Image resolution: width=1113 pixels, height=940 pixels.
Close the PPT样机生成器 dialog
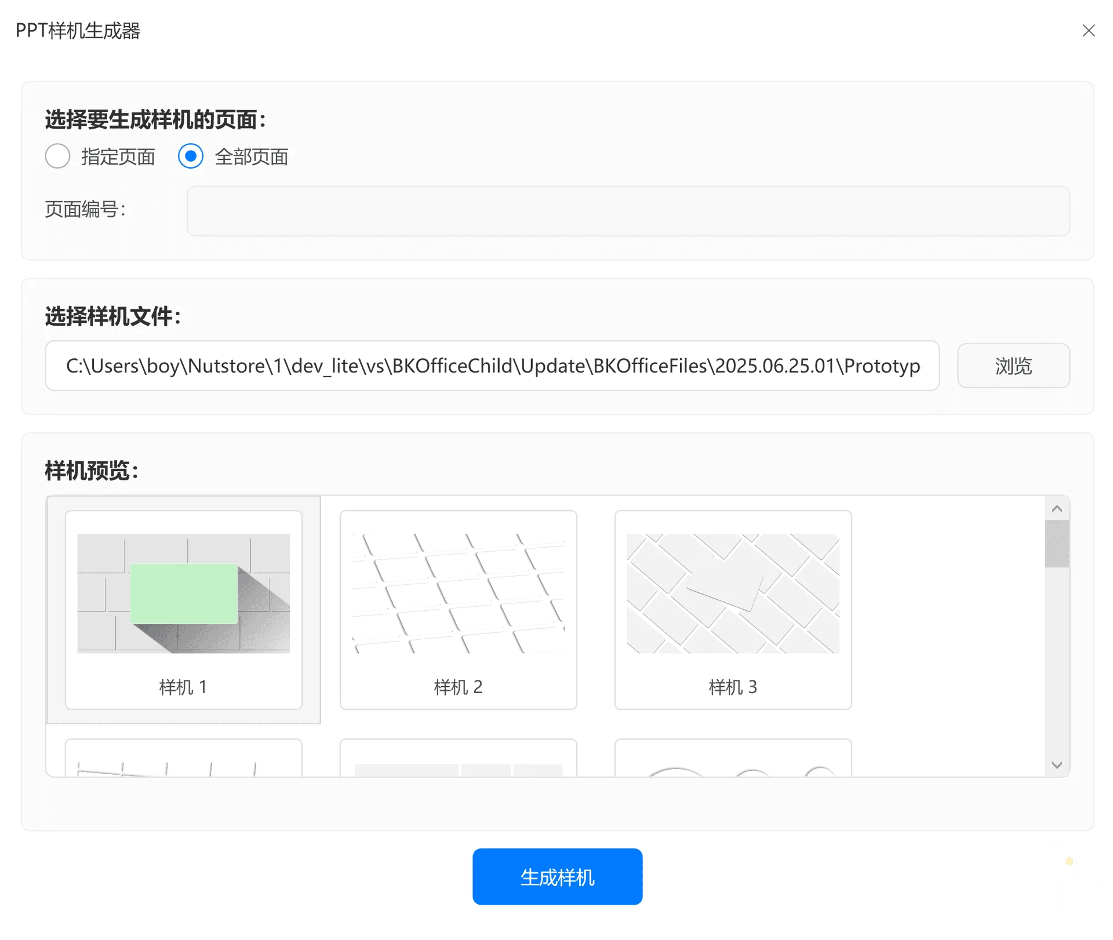click(x=1088, y=31)
